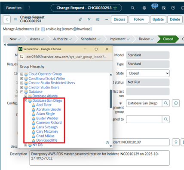Open the notifications bell icon
Screen dimensions: 184x170
[182, 8]
